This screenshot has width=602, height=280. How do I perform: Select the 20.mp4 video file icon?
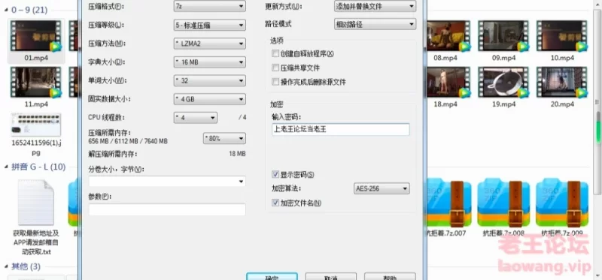pos(562,83)
